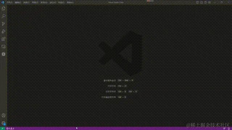
Task: Open the 查看 (View) menu
Action: click(35, 3)
